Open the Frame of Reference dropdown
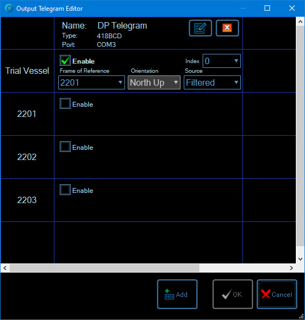The height and width of the screenshot is (320, 305). tap(92, 82)
